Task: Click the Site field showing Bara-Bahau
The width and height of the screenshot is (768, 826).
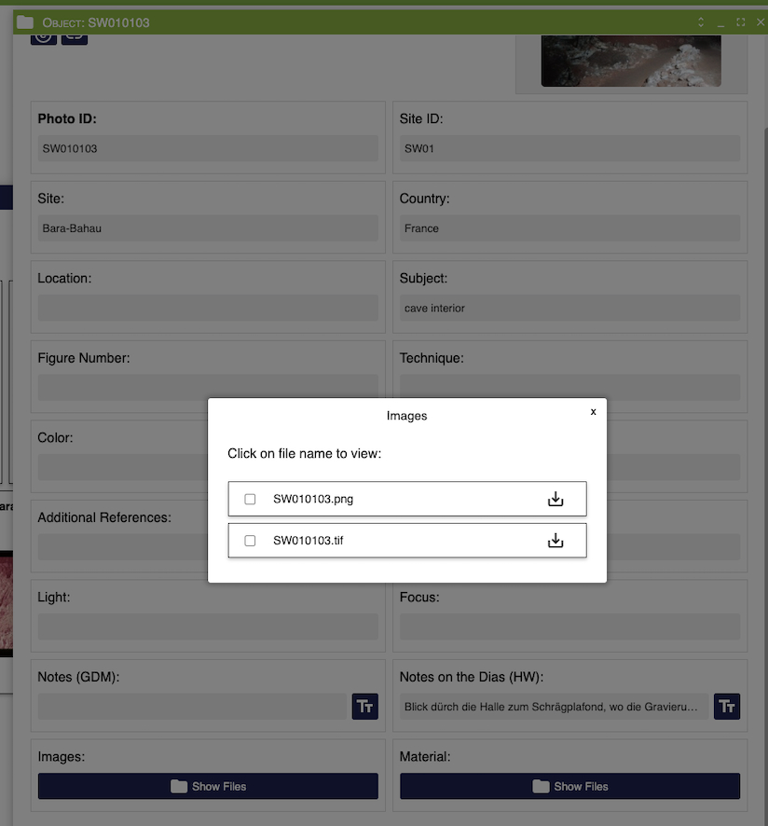Action: click(208, 228)
